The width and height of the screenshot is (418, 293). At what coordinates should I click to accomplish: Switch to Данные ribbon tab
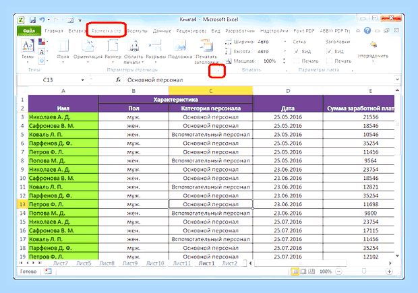tap(162, 31)
